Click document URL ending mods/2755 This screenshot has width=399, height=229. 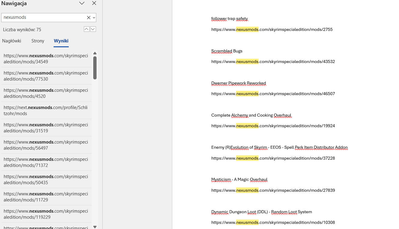(x=272, y=29)
